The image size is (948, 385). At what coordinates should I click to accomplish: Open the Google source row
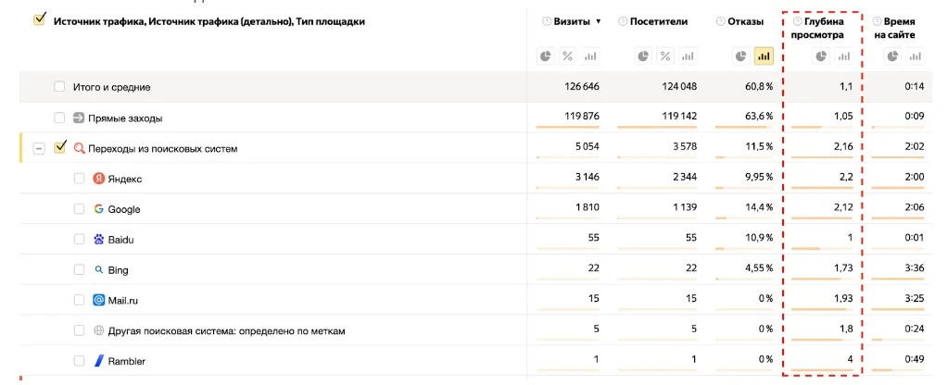click(124, 209)
